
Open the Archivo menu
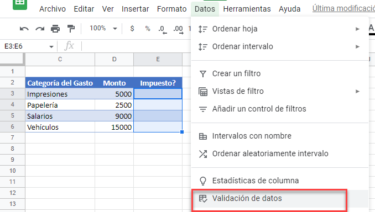click(x=53, y=9)
